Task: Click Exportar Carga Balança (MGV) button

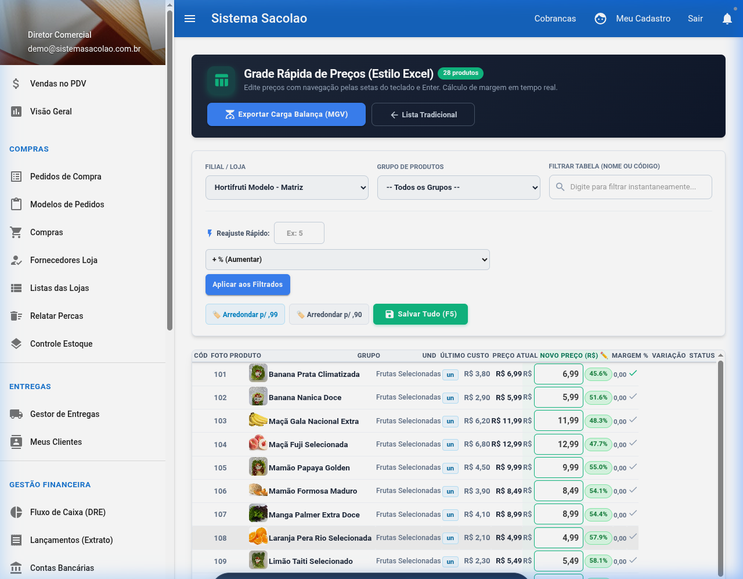Action: click(286, 114)
